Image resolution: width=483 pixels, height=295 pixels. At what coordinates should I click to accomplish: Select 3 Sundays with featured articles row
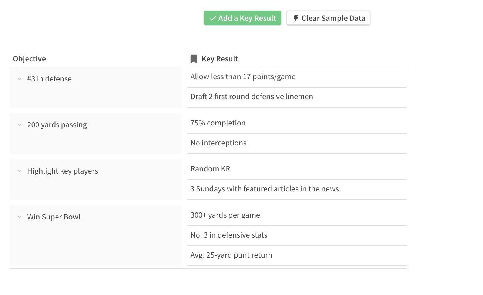pos(265,189)
